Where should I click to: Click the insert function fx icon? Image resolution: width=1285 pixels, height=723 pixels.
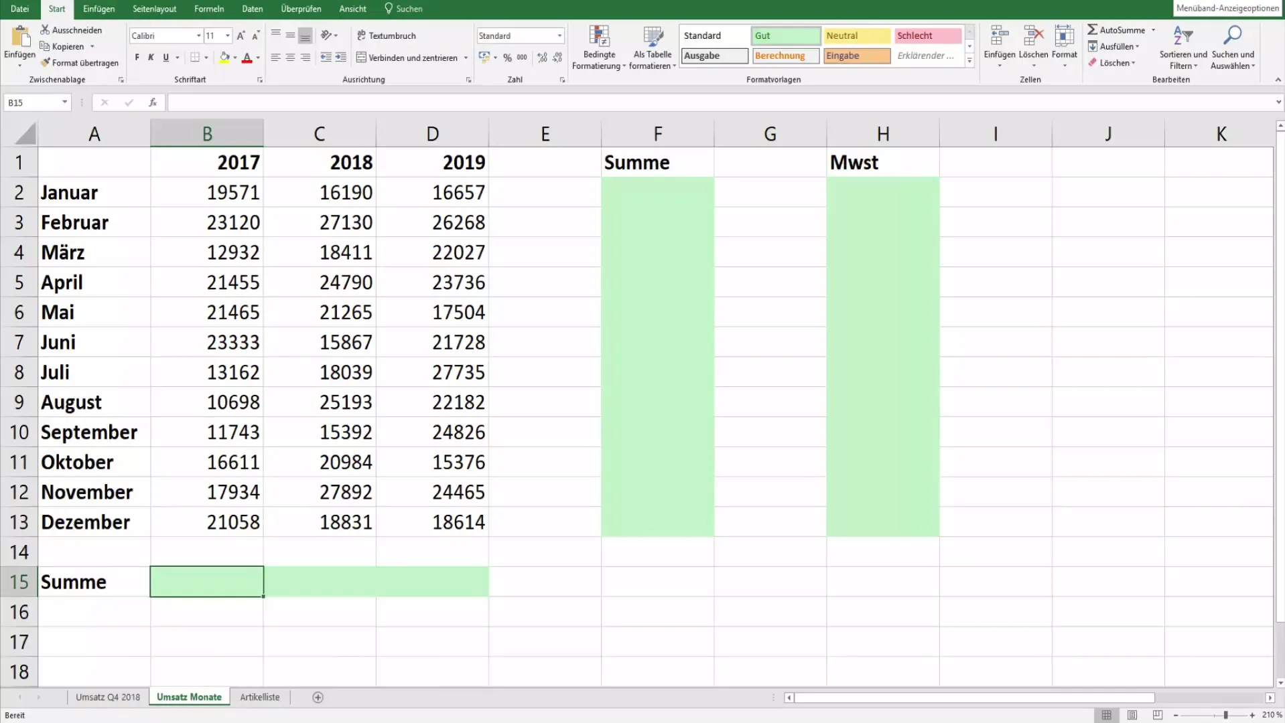pyautogui.click(x=153, y=102)
